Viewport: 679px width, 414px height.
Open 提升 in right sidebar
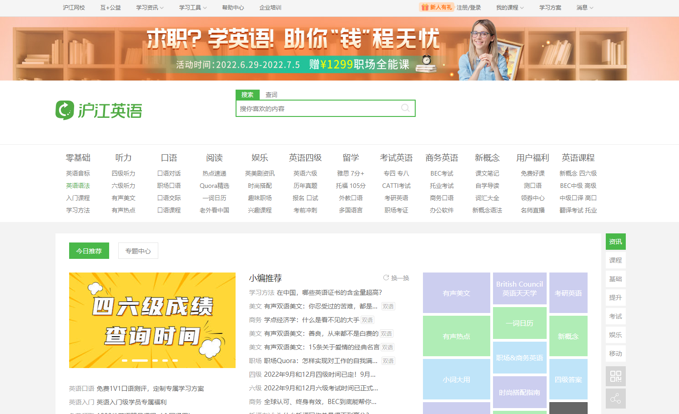(x=615, y=298)
